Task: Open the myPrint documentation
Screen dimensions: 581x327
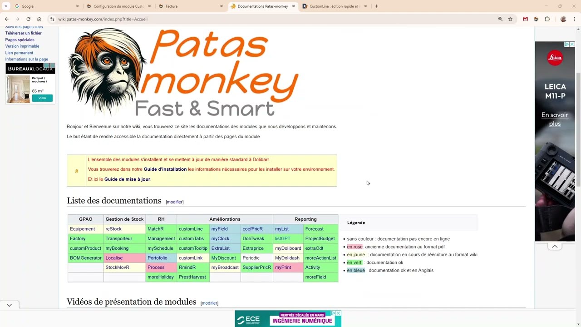Action: point(283,268)
